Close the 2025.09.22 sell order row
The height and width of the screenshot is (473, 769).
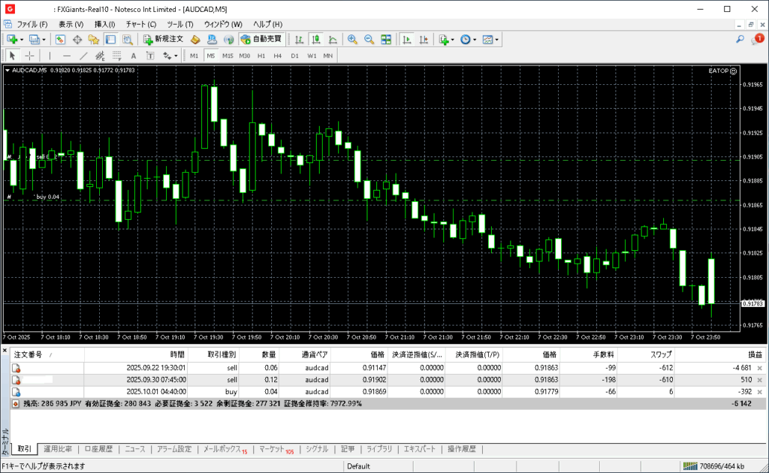click(759, 368)
